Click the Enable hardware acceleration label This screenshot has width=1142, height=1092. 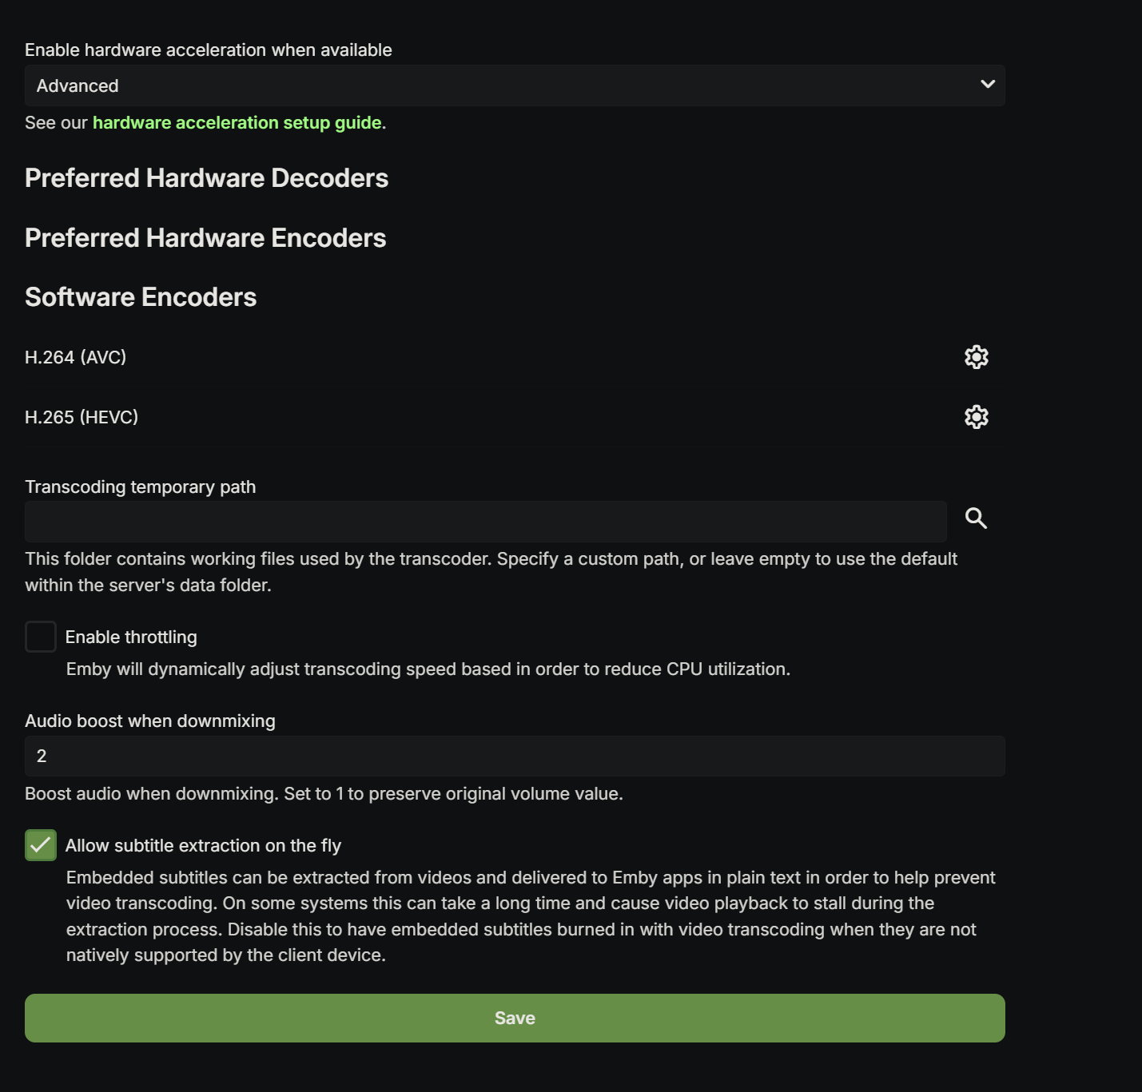(209, 50)
